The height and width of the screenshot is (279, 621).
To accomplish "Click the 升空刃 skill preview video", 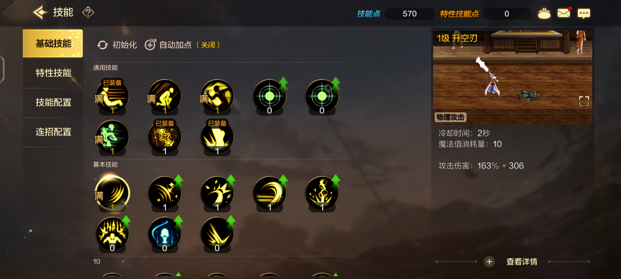I will pyautogui.click(x=513, y=78).
